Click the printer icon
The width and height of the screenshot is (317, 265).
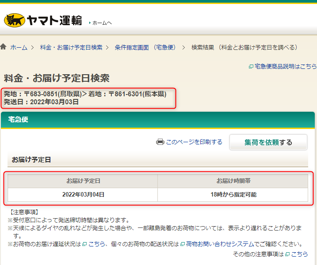click(160, 142)
